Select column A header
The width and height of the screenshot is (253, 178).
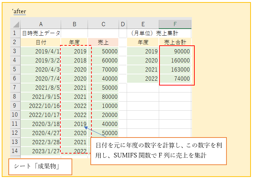(41, 24)
